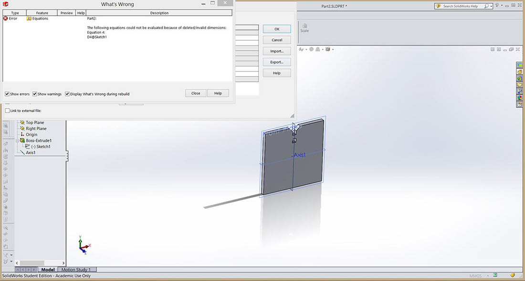525x281 pixels.
Task: Click the feature tree horizontal scrollbar thumb
Action: 32,263
